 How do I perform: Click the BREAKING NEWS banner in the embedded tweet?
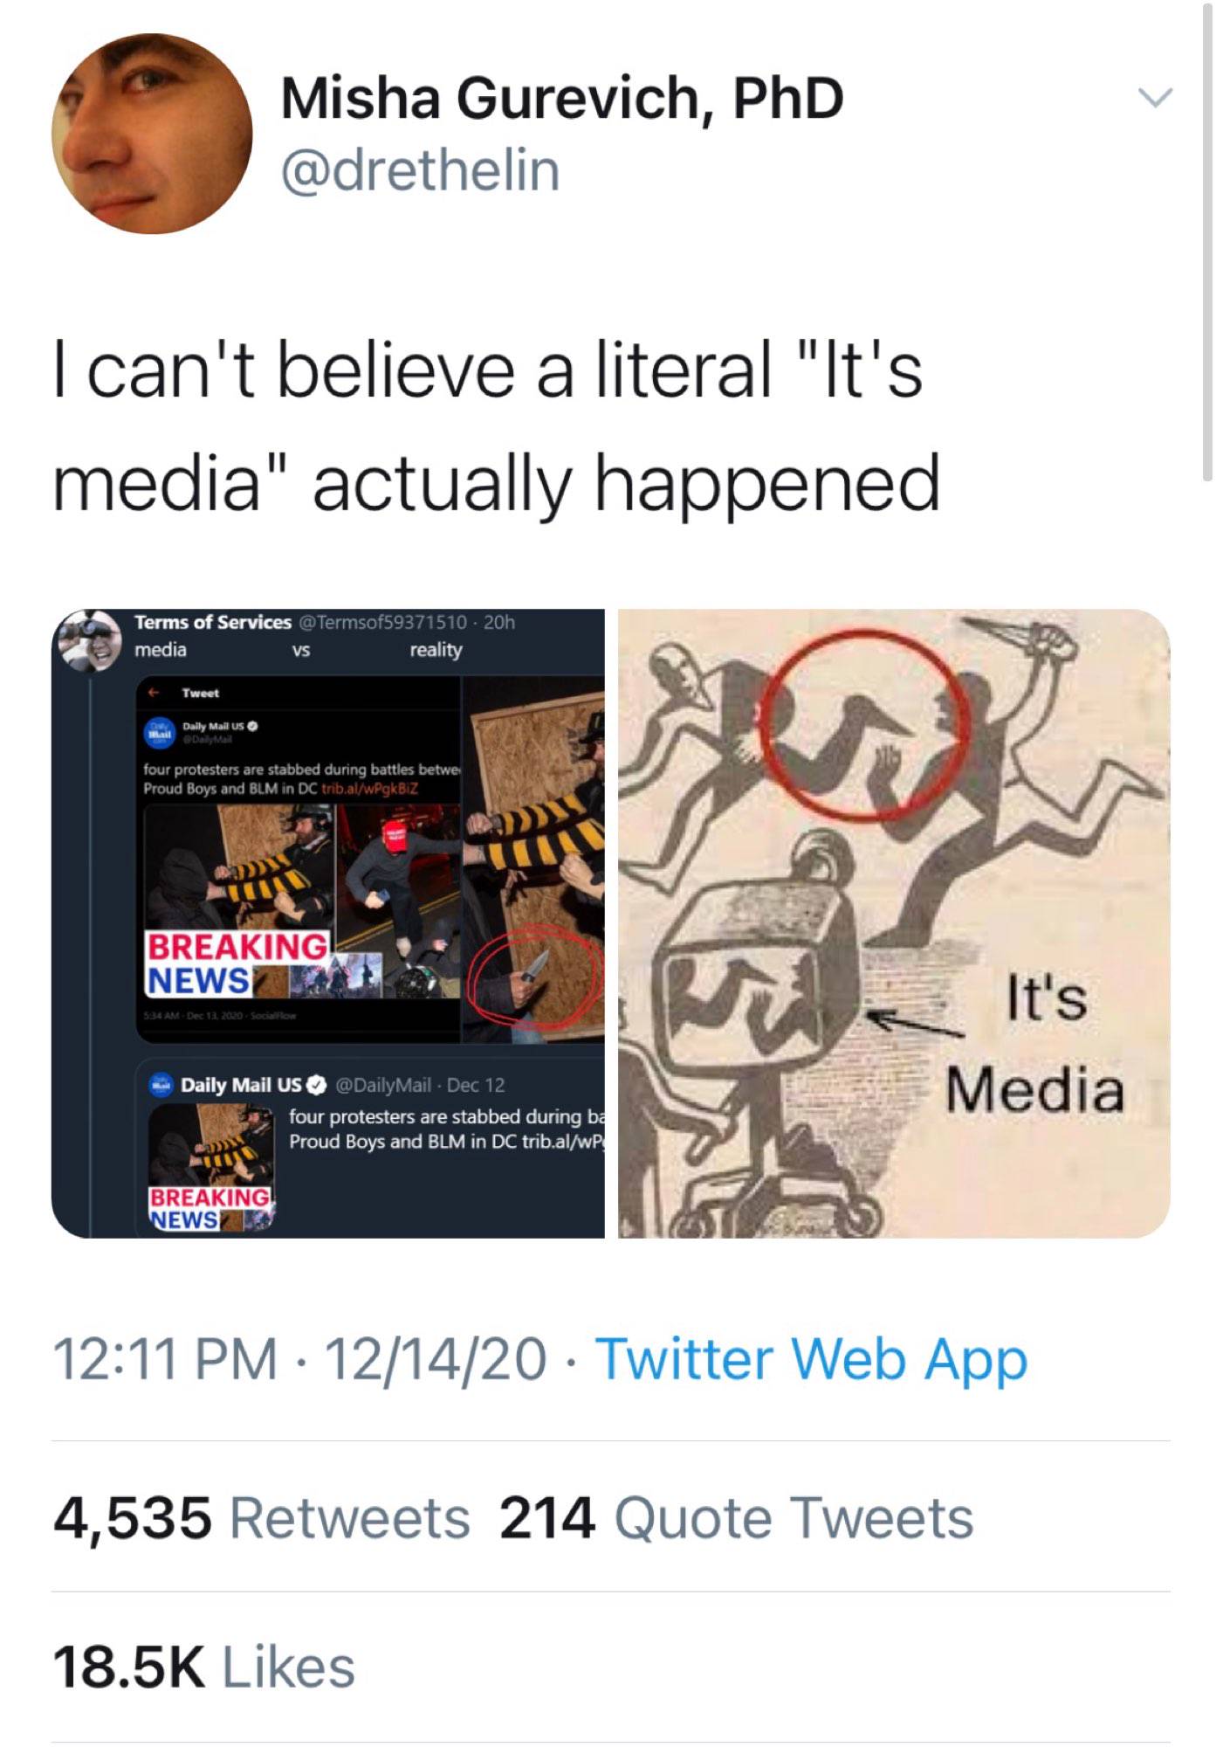(x=237, y=963)
